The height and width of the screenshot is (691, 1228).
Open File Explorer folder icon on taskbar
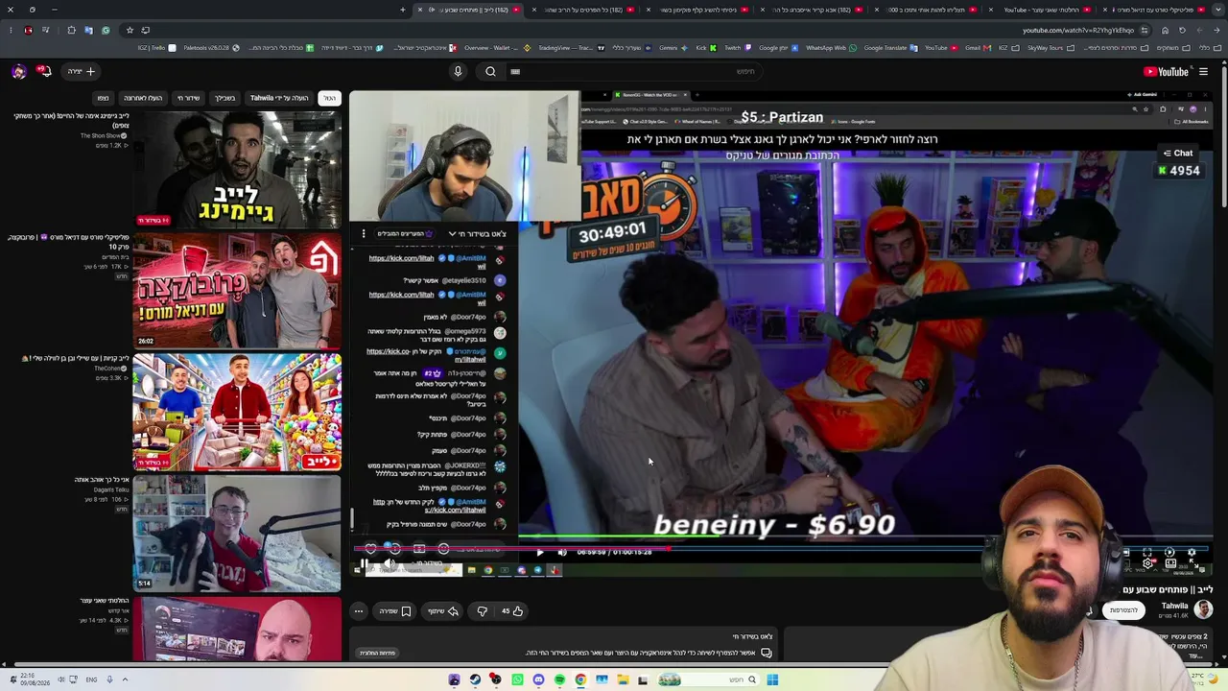[623, 679]
